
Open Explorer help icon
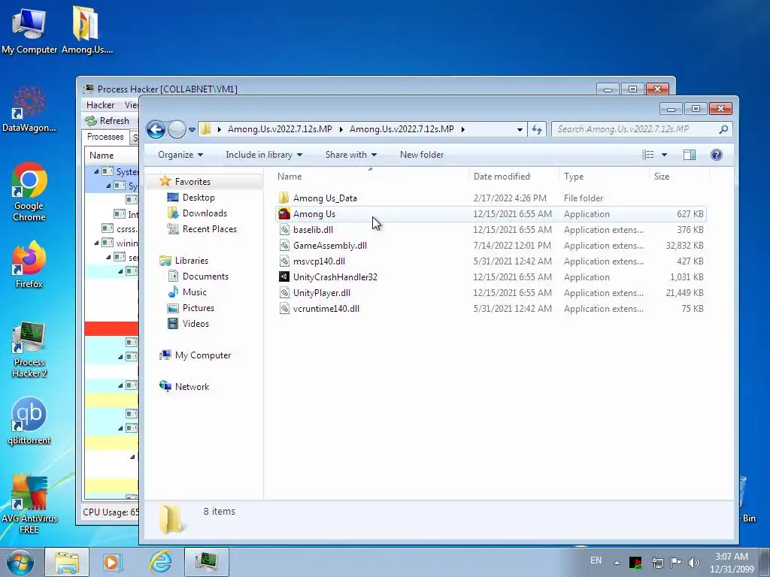[717, 155]
